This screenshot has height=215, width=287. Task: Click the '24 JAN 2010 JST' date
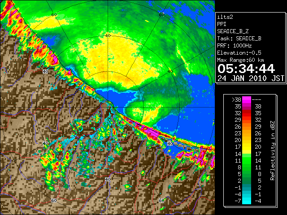(251, 78)
